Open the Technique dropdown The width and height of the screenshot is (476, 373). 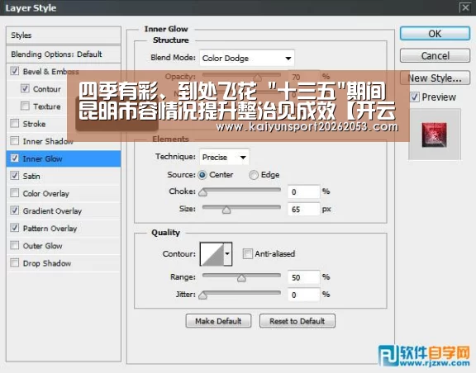pos(224,157)
